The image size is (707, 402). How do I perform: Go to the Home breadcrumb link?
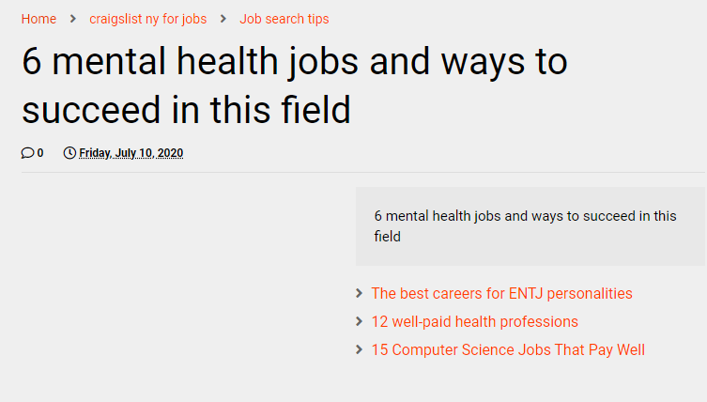pos(38,19)
